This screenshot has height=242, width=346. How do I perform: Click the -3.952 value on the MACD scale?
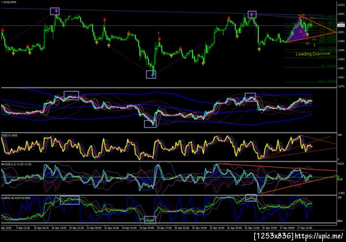point(340,193)
